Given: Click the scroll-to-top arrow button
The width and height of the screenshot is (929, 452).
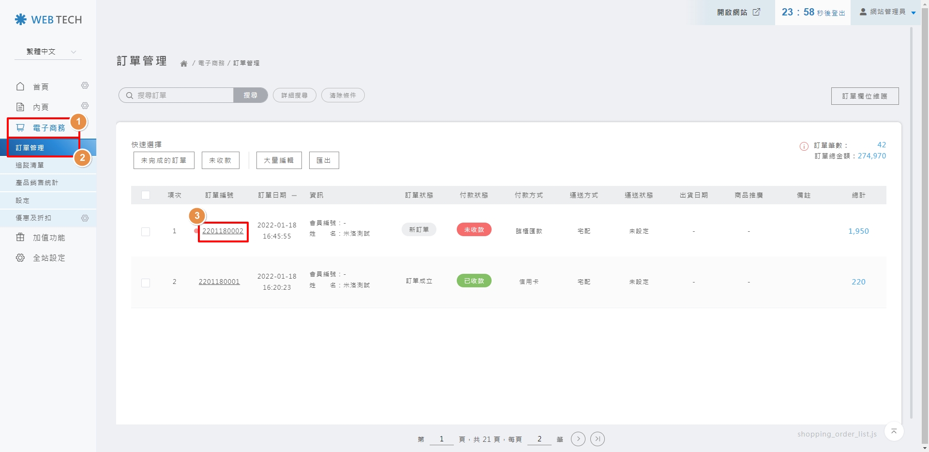Looking at the screenshot, I should [x=894, y=431].
